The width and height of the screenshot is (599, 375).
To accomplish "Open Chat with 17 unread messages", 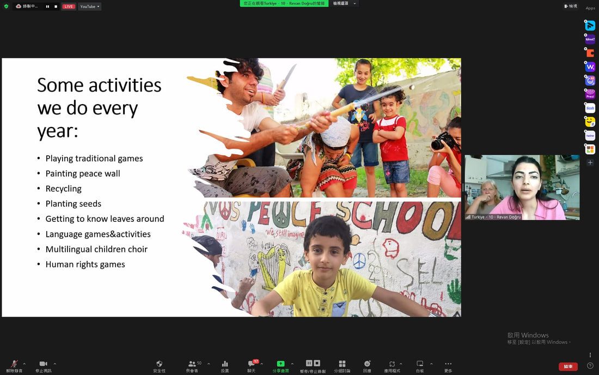I will (x=252, y=366).
